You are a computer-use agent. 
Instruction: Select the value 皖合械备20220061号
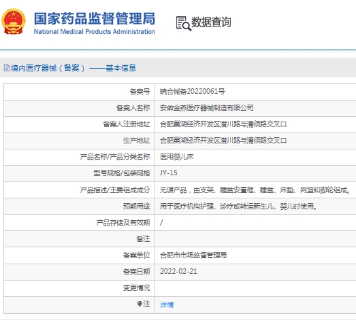[x=193, y=91]
